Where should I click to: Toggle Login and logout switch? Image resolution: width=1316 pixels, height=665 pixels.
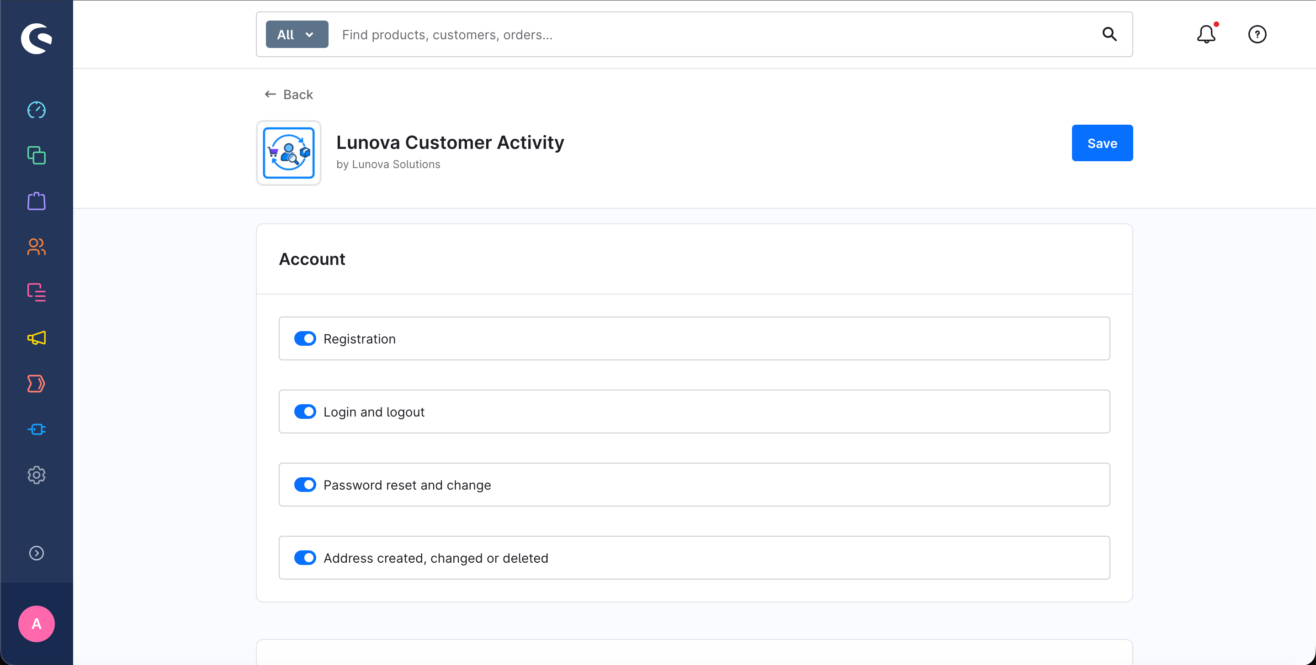point(305,412)
